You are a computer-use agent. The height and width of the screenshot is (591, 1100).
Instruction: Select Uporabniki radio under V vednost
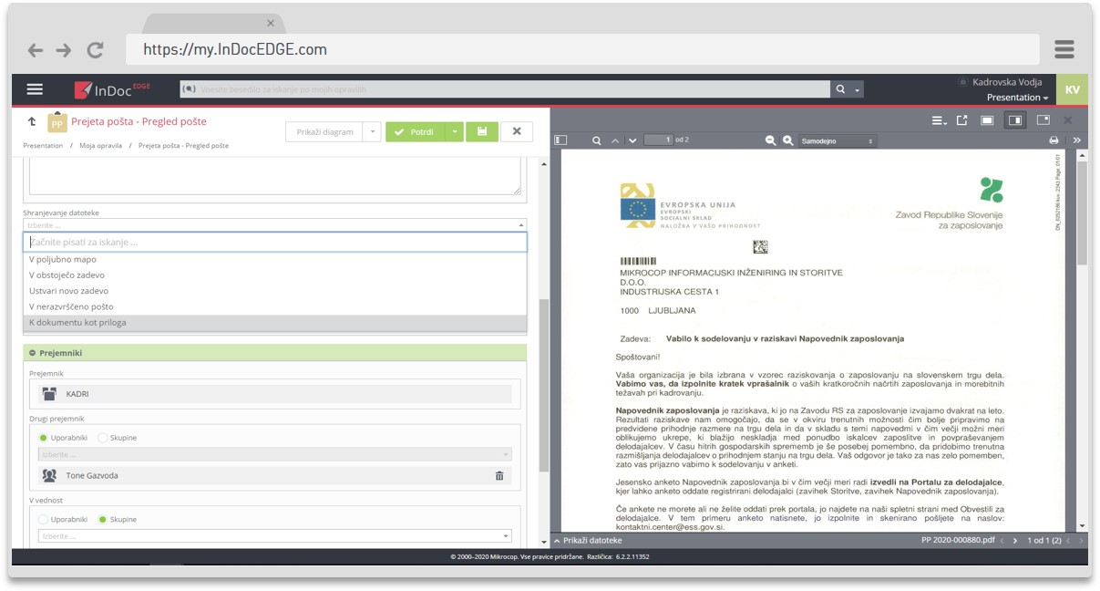[x=43, y=519]
